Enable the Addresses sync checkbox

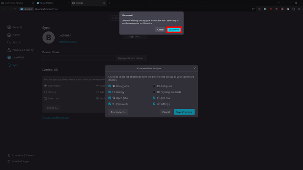coord(154,86)
